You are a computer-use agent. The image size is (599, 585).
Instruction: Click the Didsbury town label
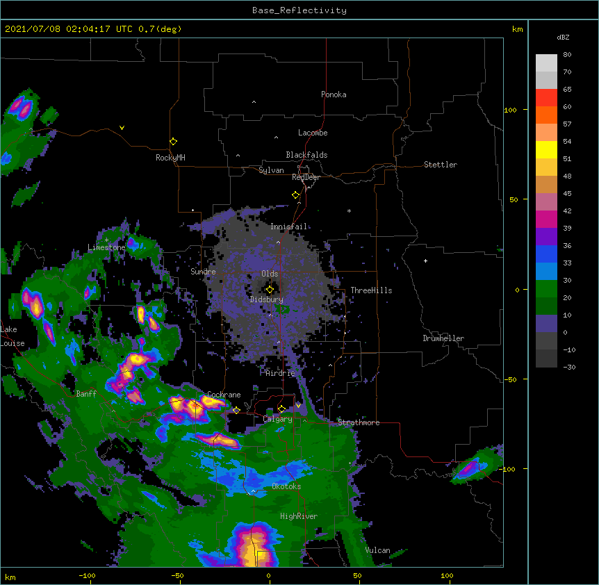point(267,299)
